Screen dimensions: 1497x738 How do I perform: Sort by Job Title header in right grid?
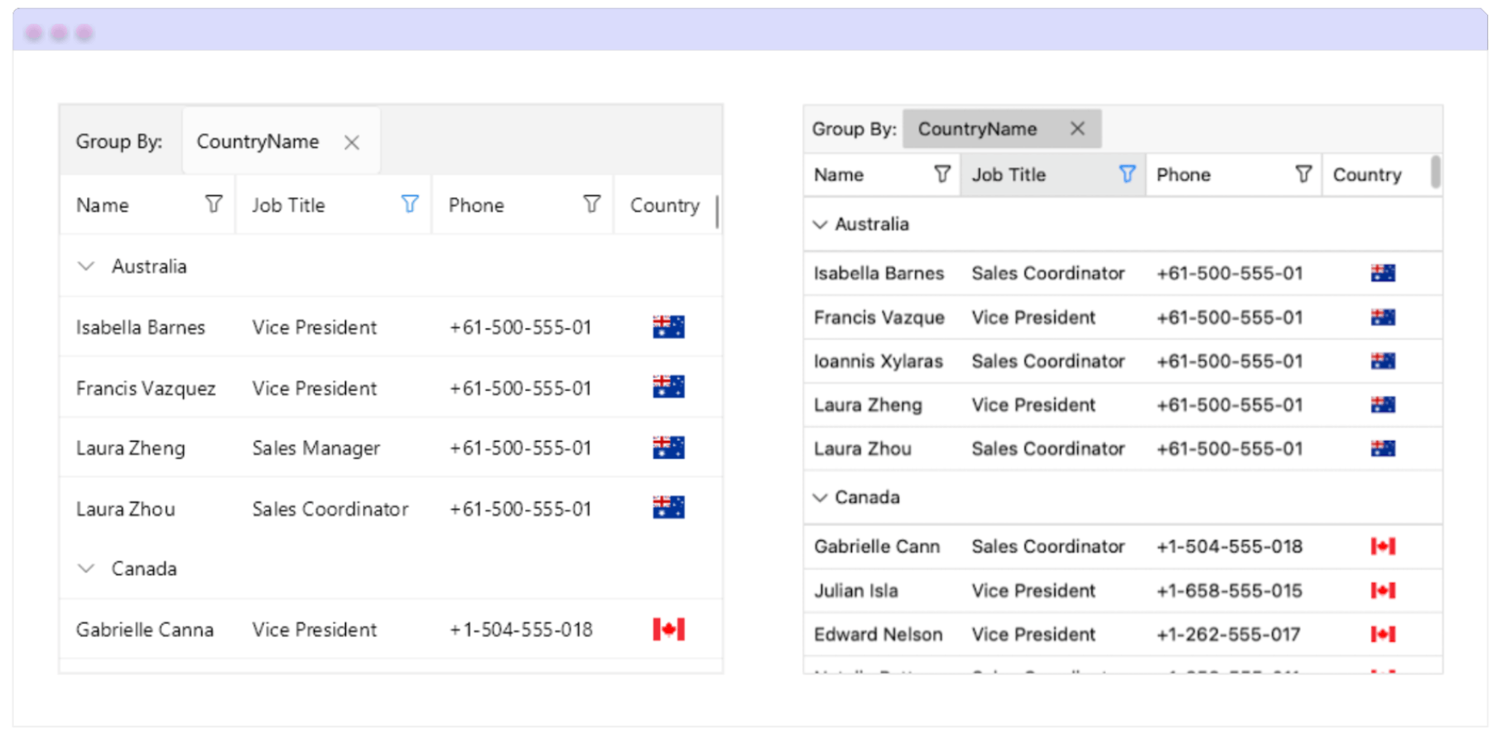[x=1008, y=175]
